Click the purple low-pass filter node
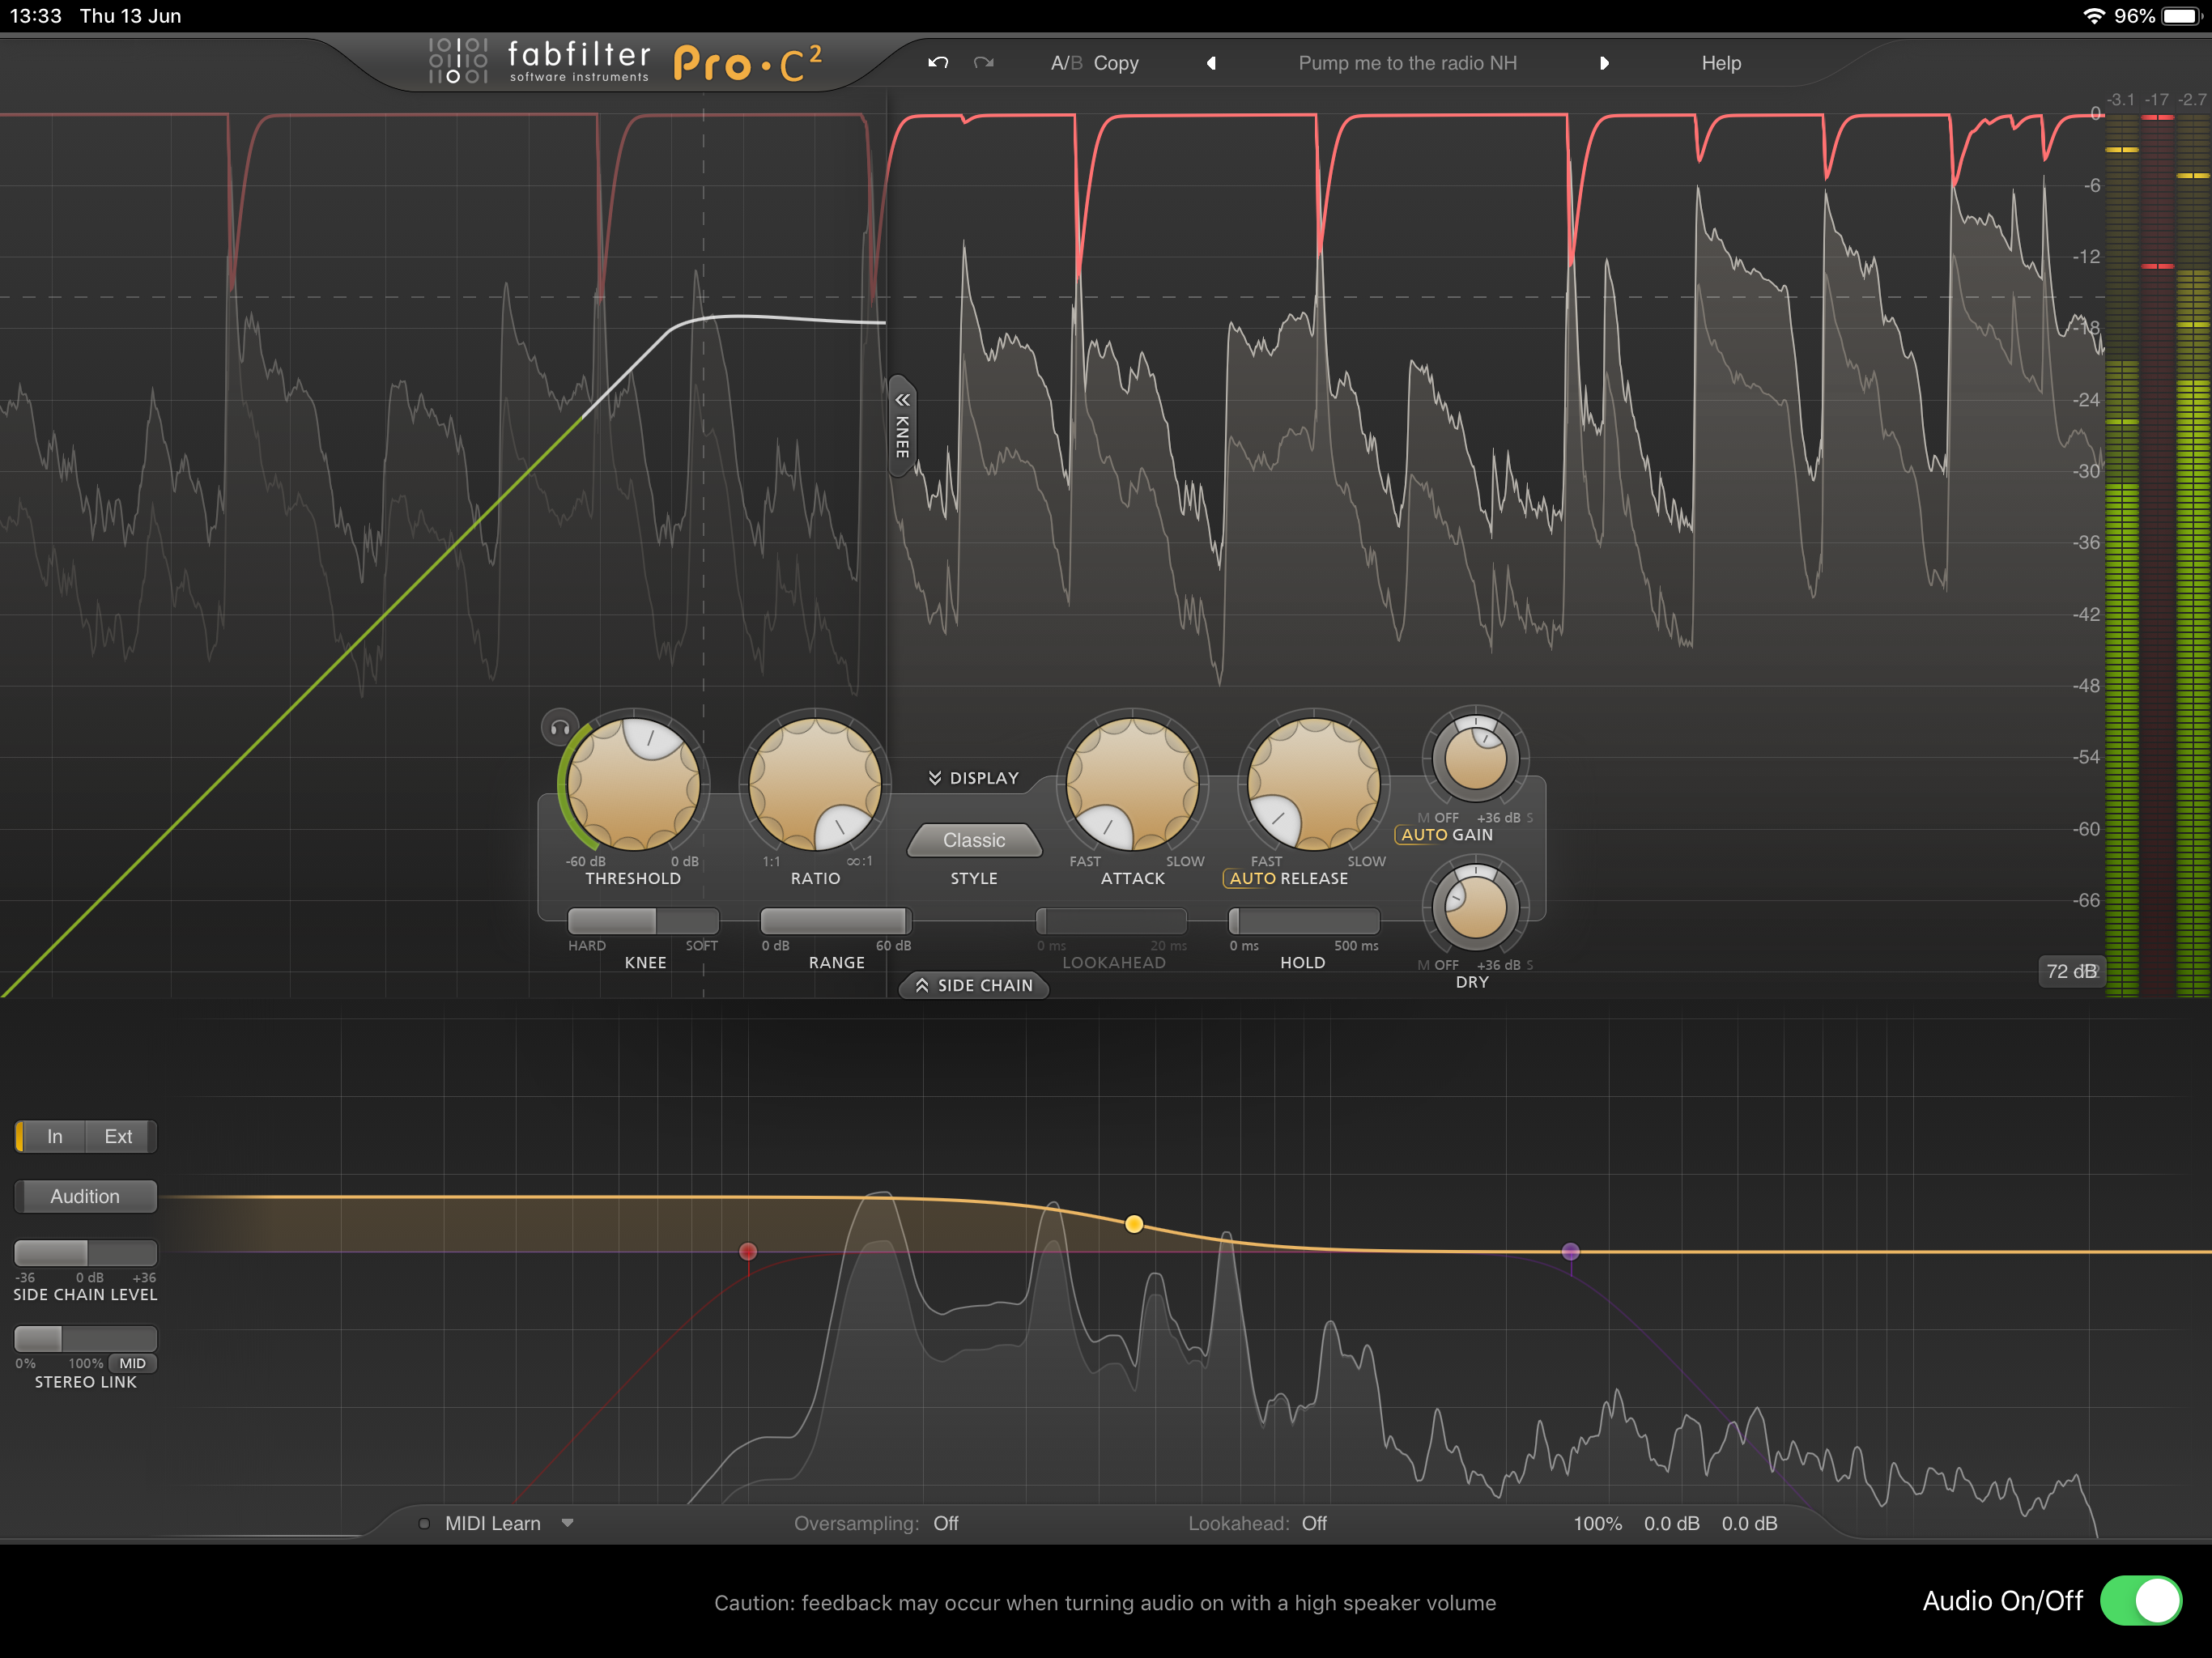Screen dimensions: 2212x1658 coord(1570,1251)
